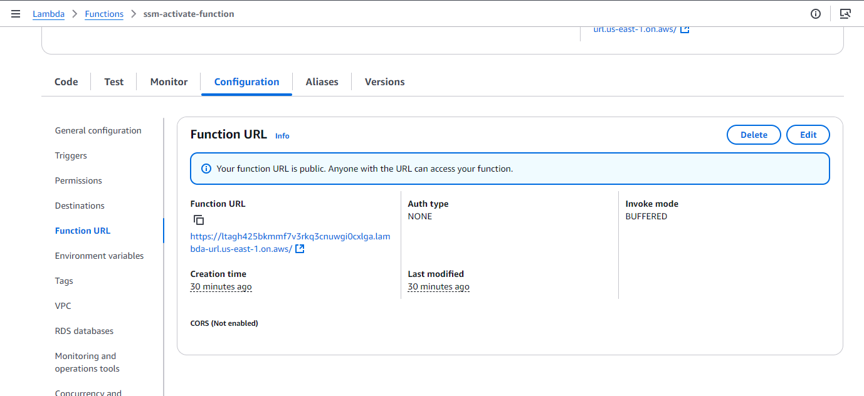This screenshot has height=396, width=864.
Task: Go to the Aliases tab
Action: coord(322,82)
